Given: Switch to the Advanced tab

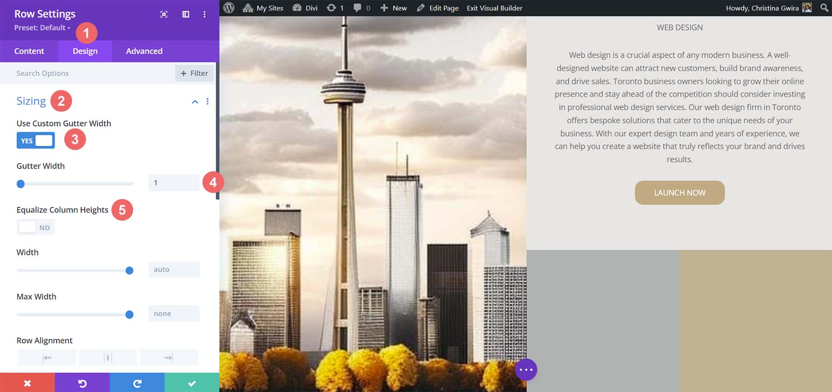Looking at the screenshot, I should [x=144, y=51].
